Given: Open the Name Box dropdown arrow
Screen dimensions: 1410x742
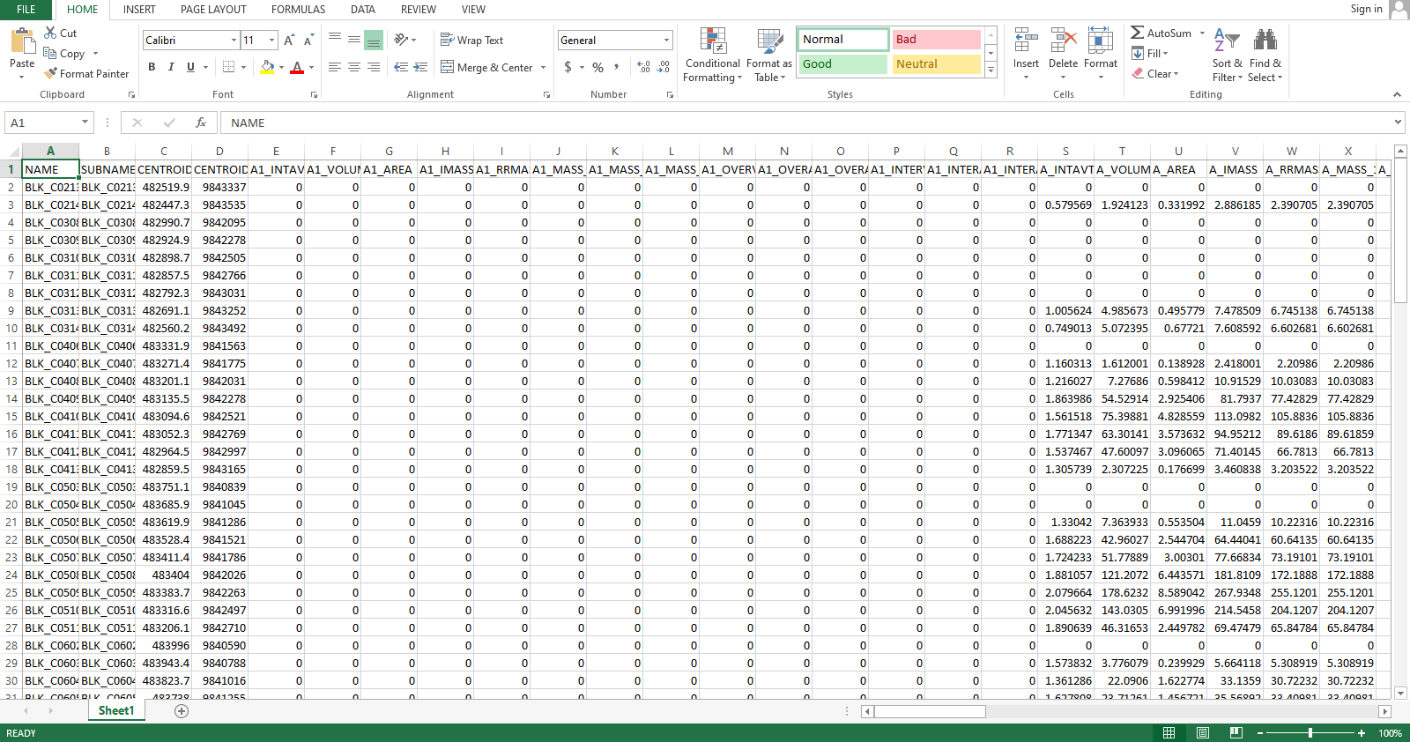Looking at the screenshot, I should 85,122.
